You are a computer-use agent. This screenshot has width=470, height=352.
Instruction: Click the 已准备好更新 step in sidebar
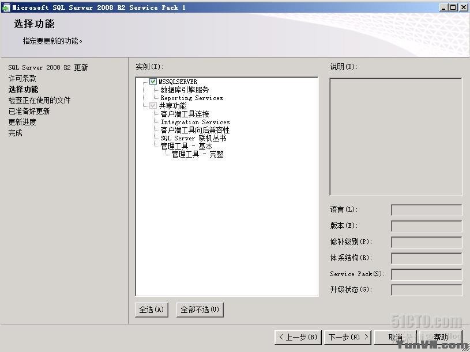(29, 111)
